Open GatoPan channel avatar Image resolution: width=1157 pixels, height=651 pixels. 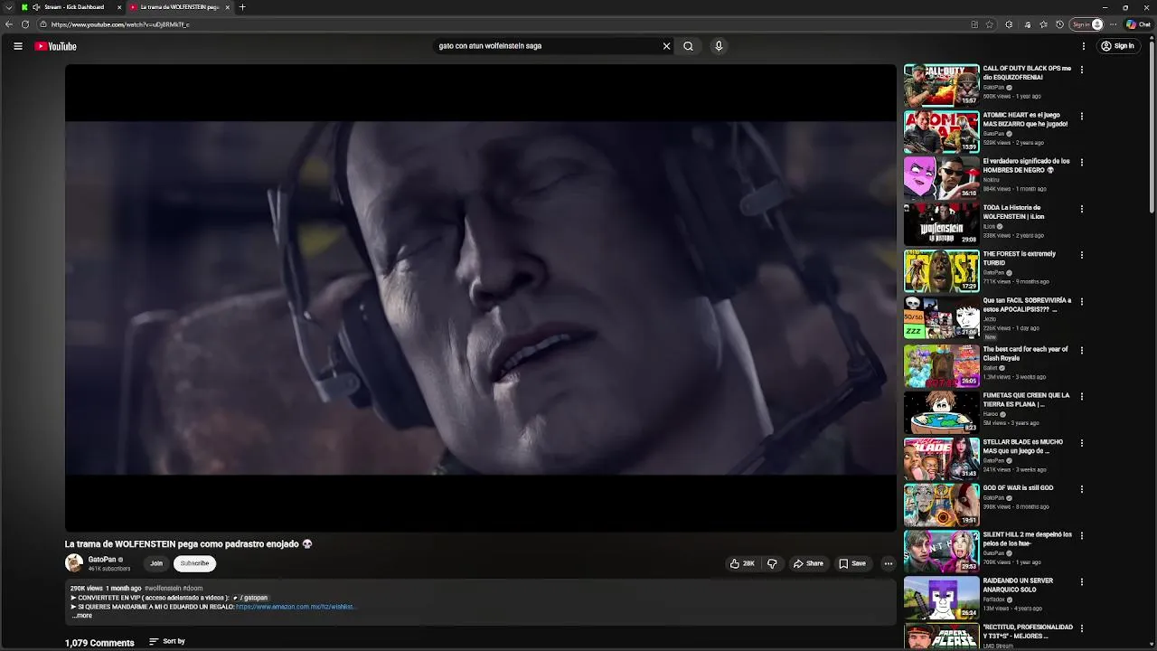74,563
